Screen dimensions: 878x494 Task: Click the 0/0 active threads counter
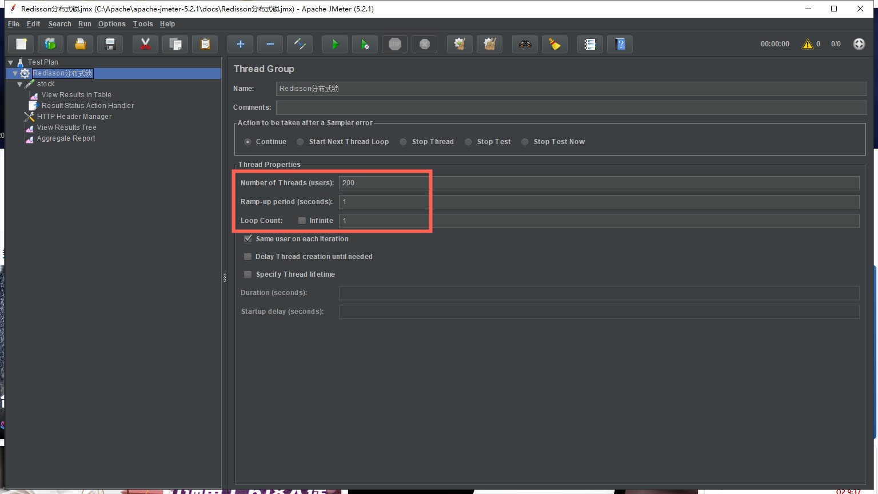pyautogui.click(x=836, y=44)
